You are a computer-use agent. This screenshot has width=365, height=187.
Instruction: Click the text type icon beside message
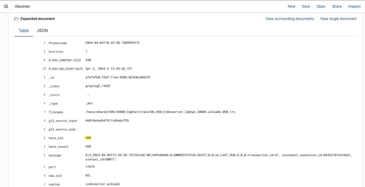click(x=45, y=155)
